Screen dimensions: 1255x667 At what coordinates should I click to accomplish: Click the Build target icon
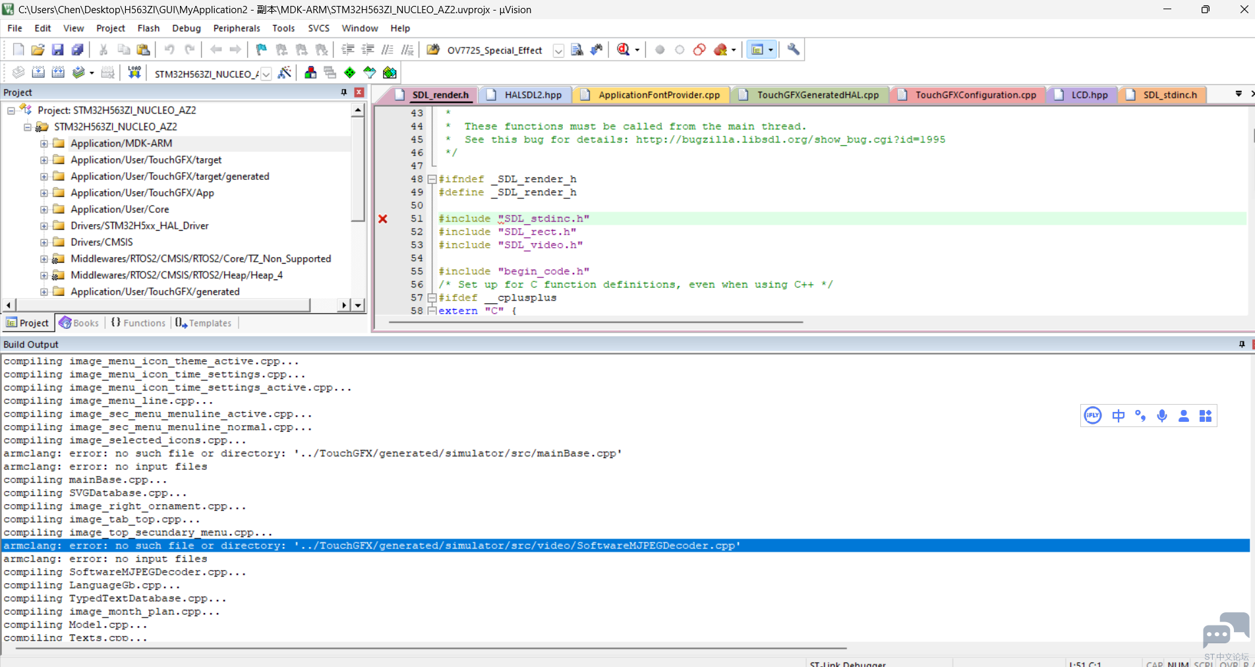click(x=38, y=72)
